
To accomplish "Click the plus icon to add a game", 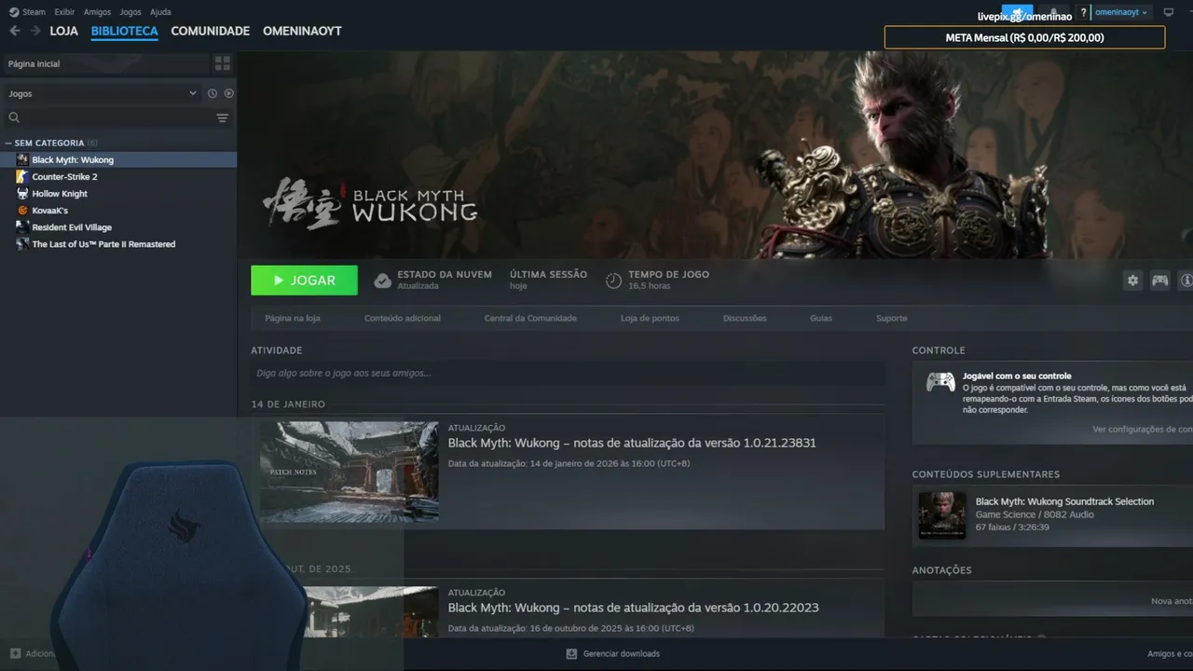I will [x=15, y=654].
